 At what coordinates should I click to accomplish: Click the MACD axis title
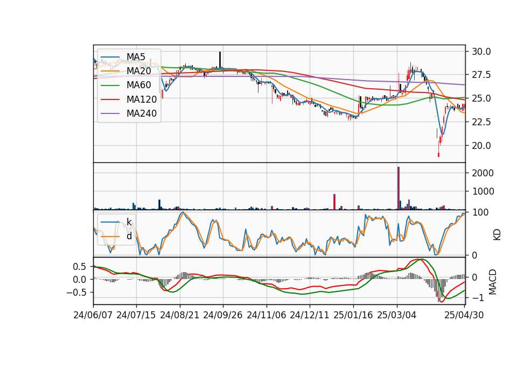493,282
